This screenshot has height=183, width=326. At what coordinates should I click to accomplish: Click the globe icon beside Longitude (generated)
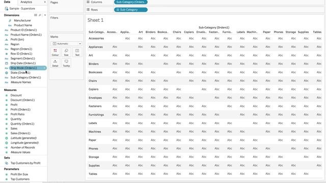tap(7, 143)
